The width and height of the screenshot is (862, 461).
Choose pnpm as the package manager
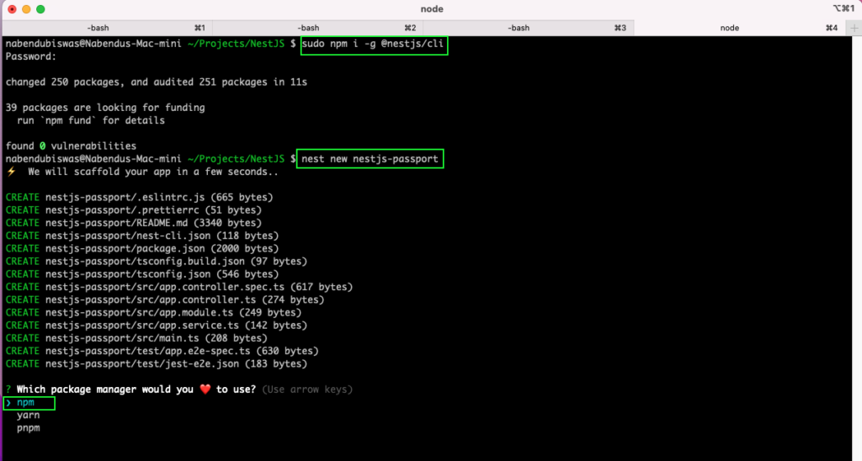tap(28, 428)
